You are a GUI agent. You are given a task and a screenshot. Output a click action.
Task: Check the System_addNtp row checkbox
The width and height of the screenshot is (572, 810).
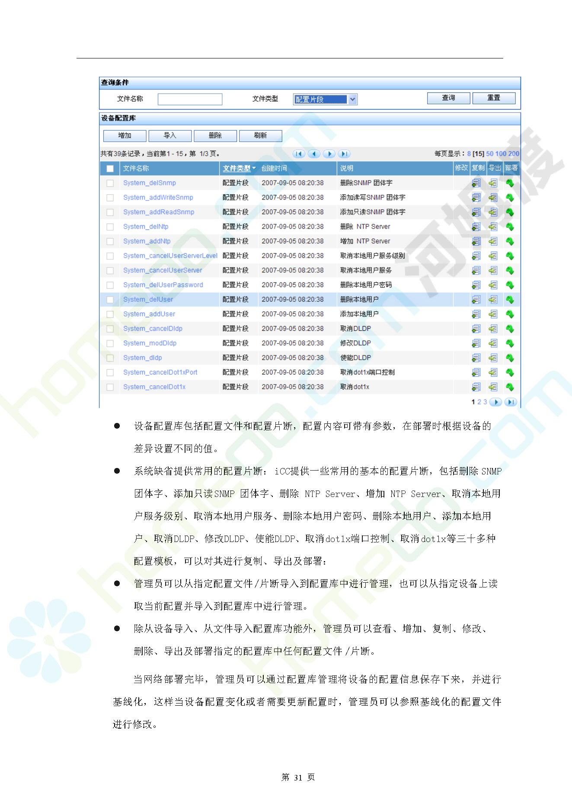point(110,242)
